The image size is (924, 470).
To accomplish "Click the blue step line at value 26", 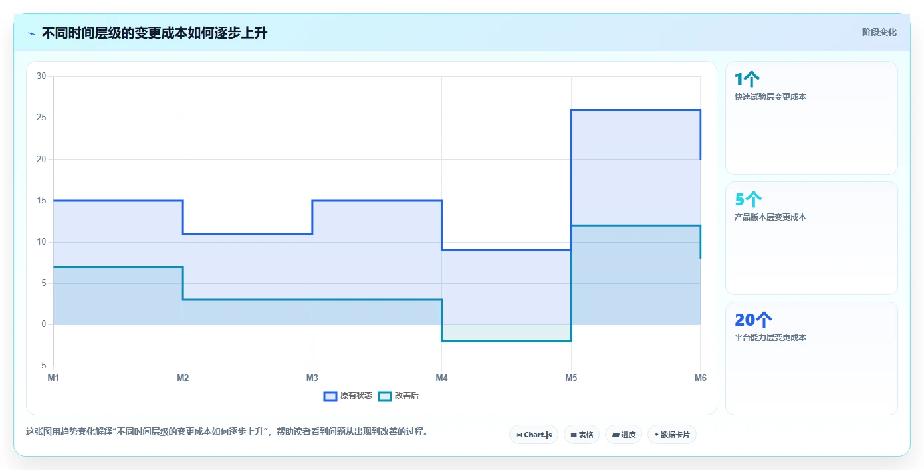I will 635,110.
